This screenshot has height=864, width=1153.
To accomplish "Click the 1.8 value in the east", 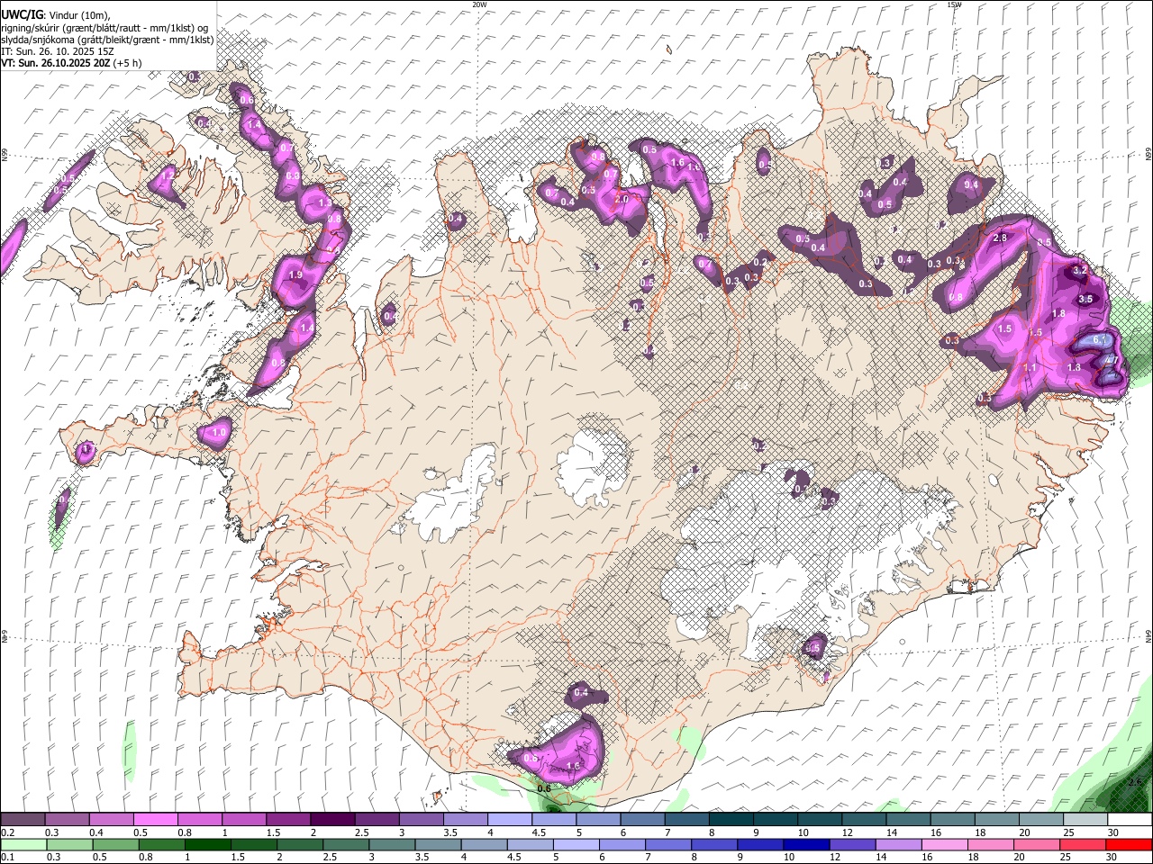I will tap(1059, 313).
